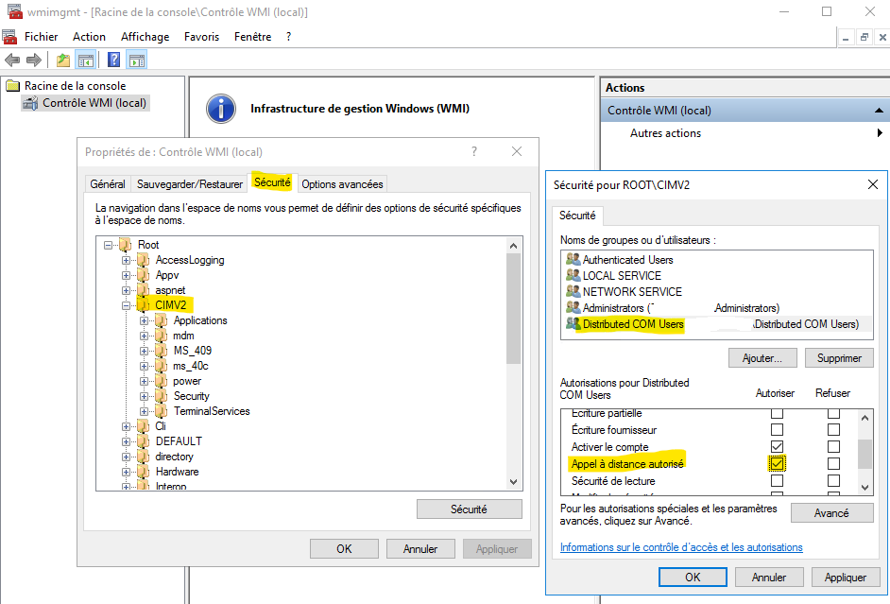Check Autoriser for Sécurité de lecture
Image resolution: width=890 pixels, height=604 pixels.
[777, 481]
